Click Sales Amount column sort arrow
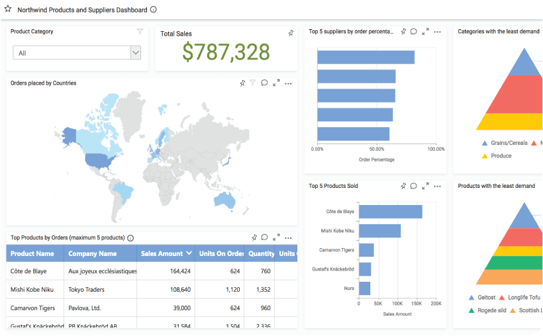The width and height of the screenshot is (543, 336). coord(189,253)
